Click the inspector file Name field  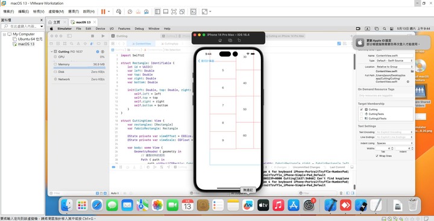[394, 55]
